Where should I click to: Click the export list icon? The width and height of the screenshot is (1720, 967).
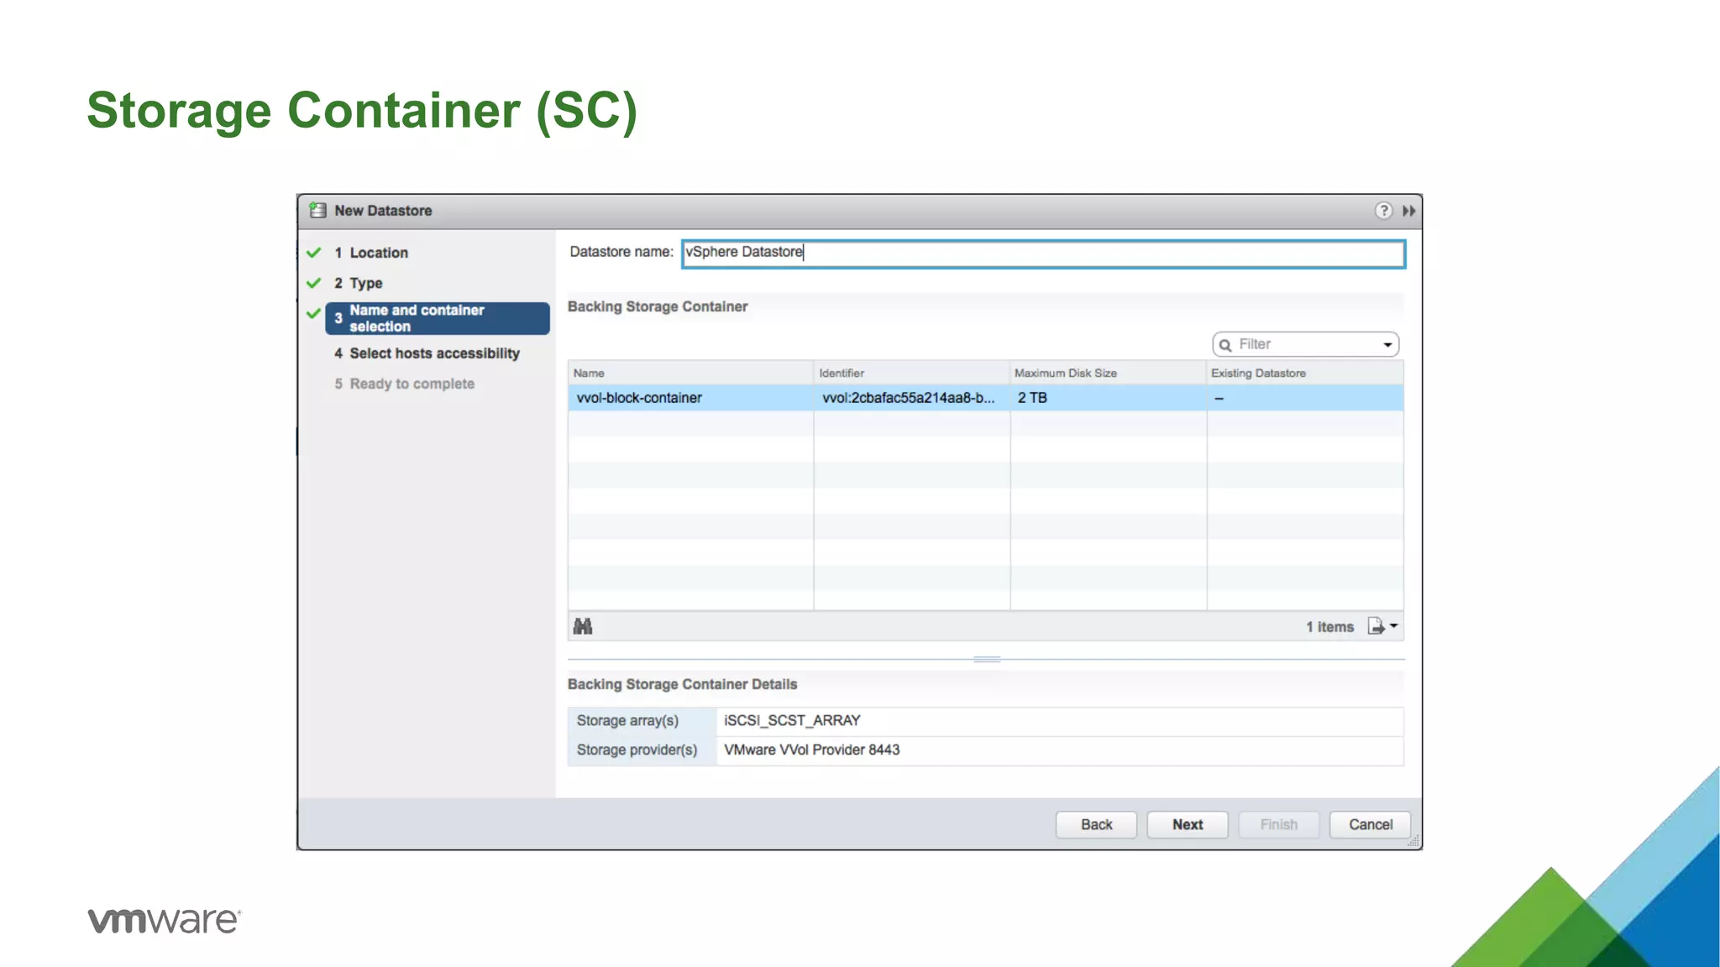point(1376,626)
